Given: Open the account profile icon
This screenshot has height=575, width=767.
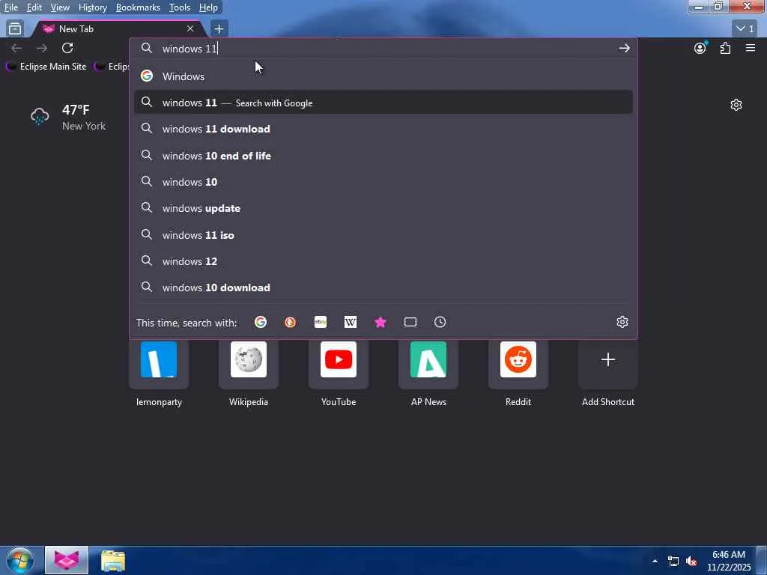Looking at the screenshot, I should pos(700,48).
